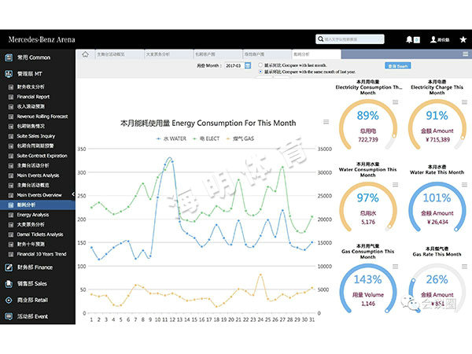This screenshot has height=354, width=472.
Task: Select 'Compare with the same month of last year'
Action: 261,71
